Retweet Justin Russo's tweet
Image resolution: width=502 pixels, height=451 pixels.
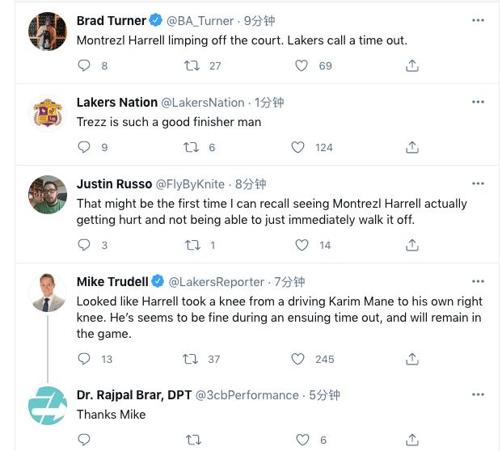pyautogui.click(x=192, y=245)
